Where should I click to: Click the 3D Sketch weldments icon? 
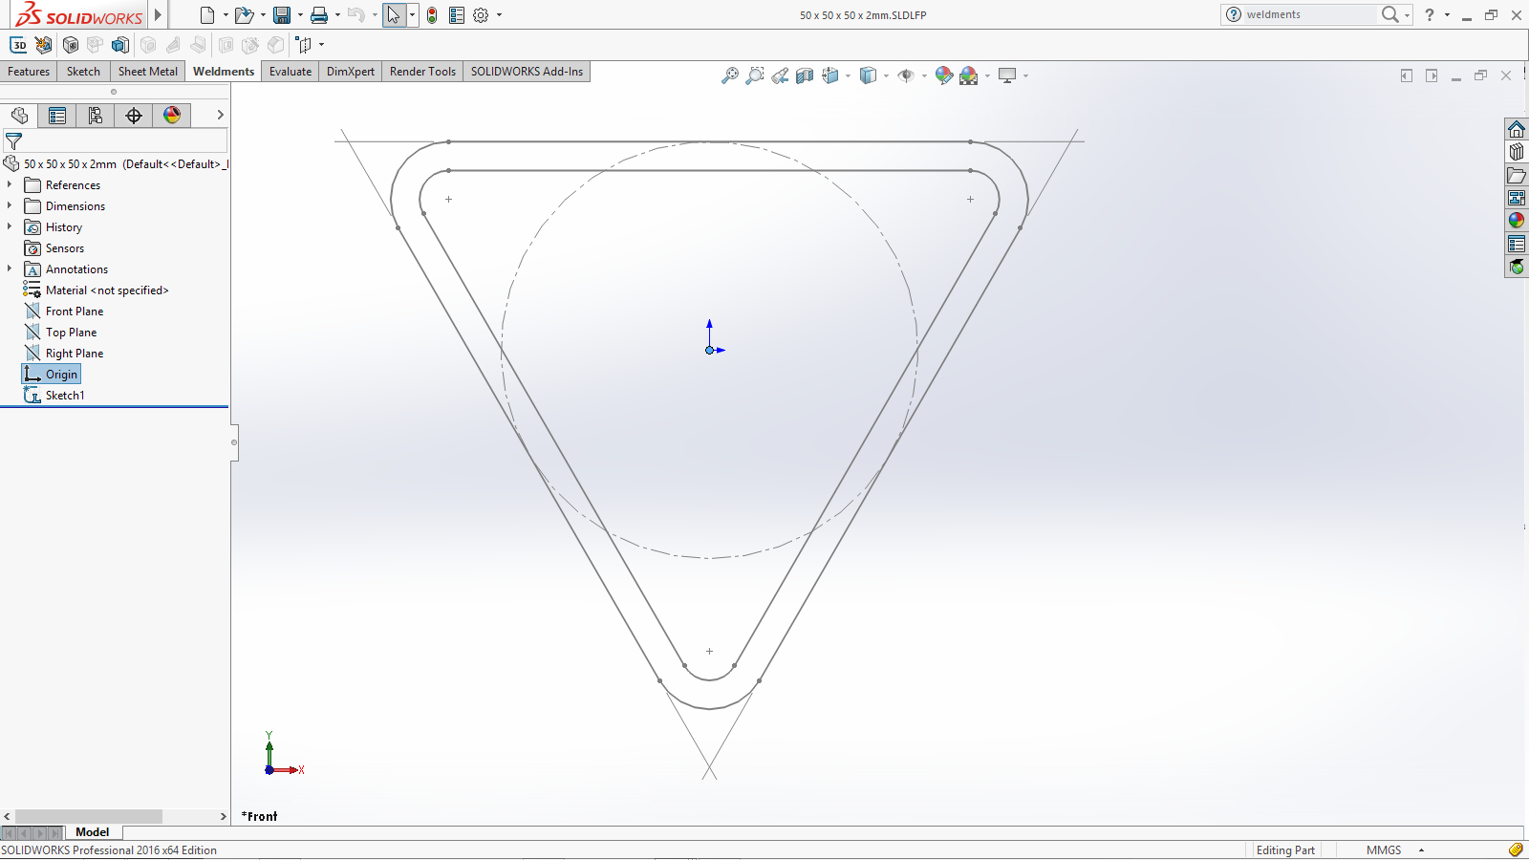click(x=18, y=45)
